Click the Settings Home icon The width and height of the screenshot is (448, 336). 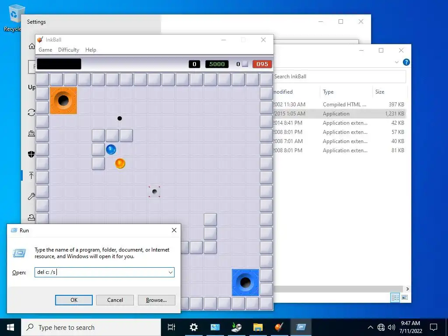coord(31,46)
